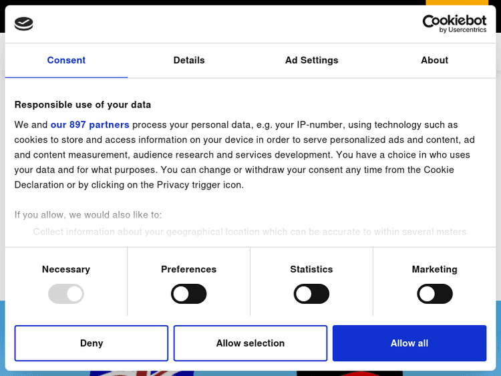Switch to the Consent tab

66,60
